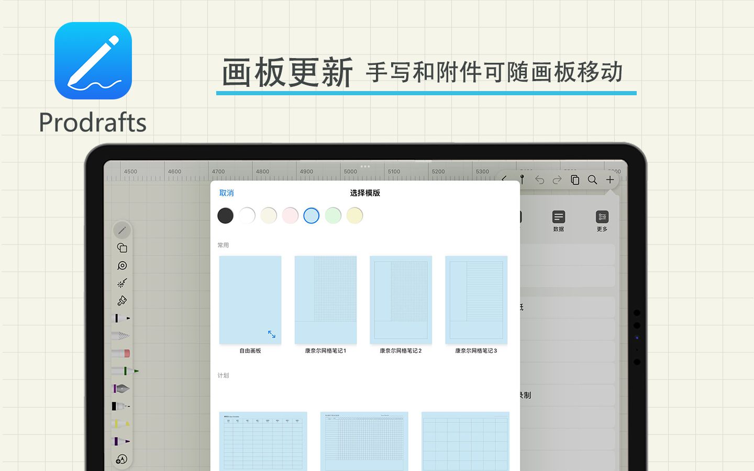Choose the white paper color
The image size is (754, 471).
tap(247, 216)
